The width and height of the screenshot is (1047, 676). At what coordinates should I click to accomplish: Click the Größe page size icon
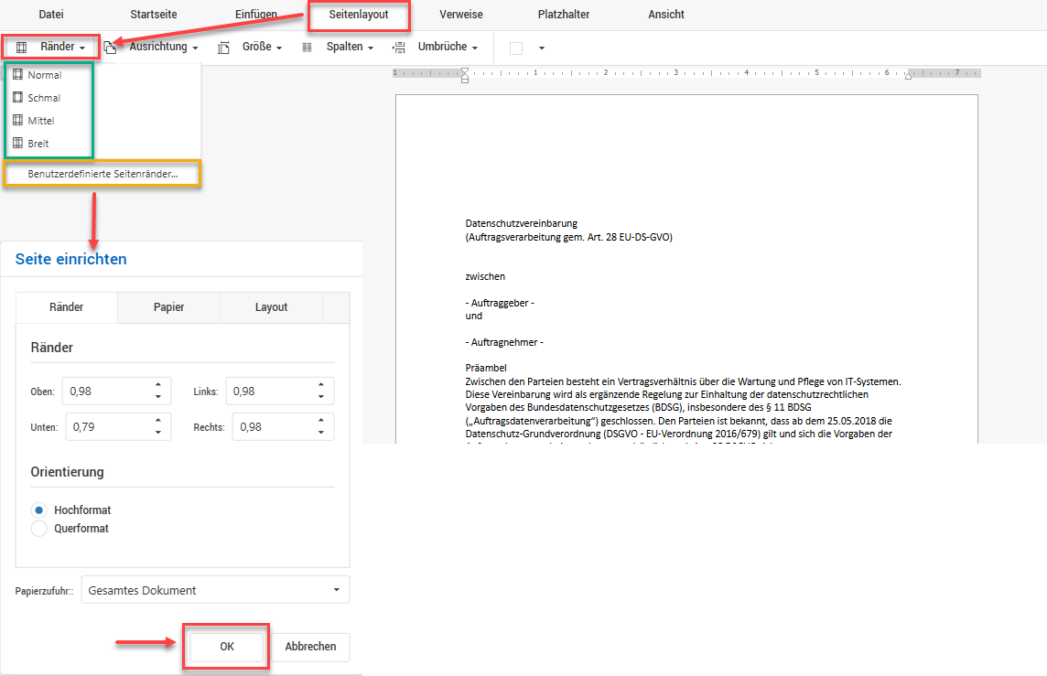coord(223,48)
